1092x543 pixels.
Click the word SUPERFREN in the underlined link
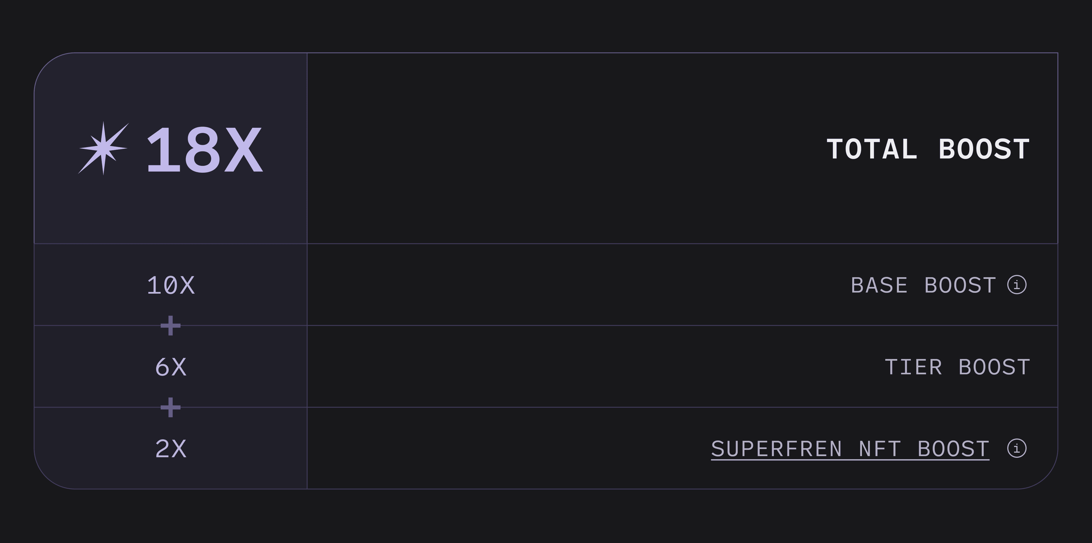click(x=776, y=449)
